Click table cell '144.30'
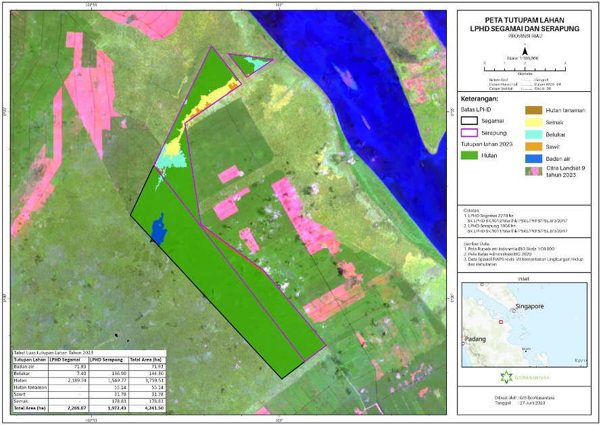 pos(155,373)
